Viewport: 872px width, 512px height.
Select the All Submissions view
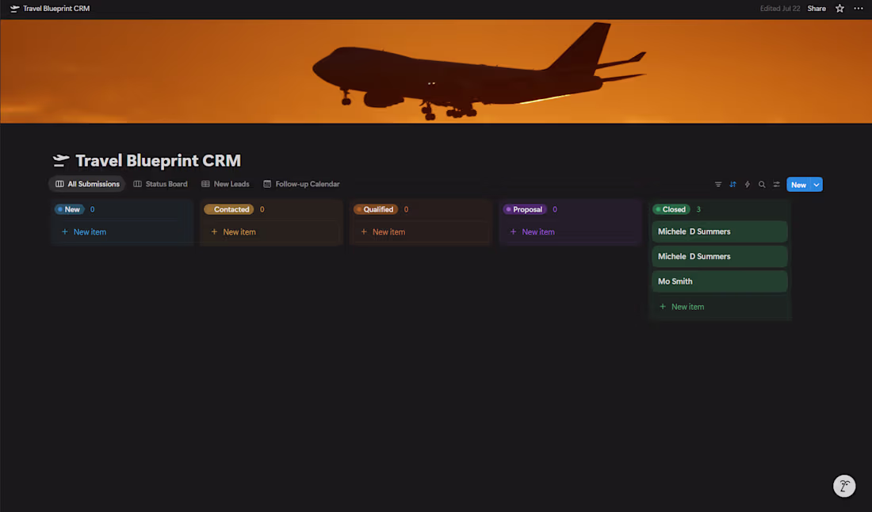pos(87,184)
